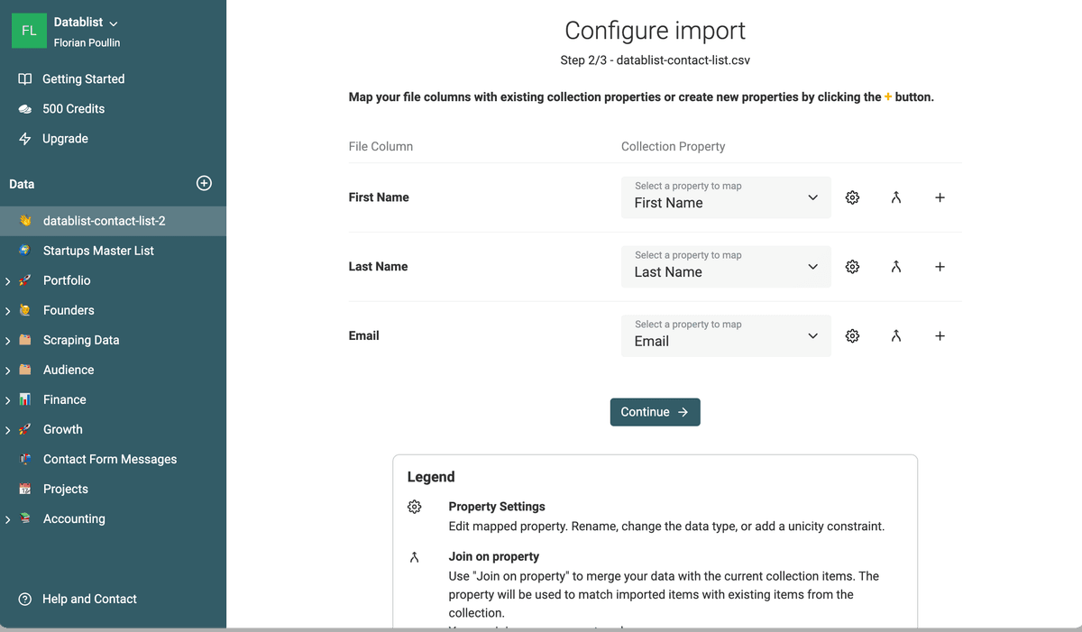
Task: Expand the Finance folder chevron
Action: (7, 400)
